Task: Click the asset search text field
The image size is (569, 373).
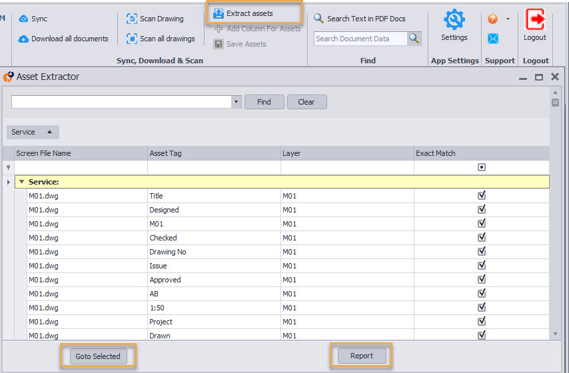Action: (x=121, y=102)
